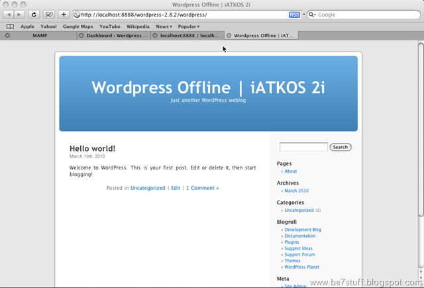Close the MAMP tab
Viewport: 424px width, 288px height.
tap(7, 35)
